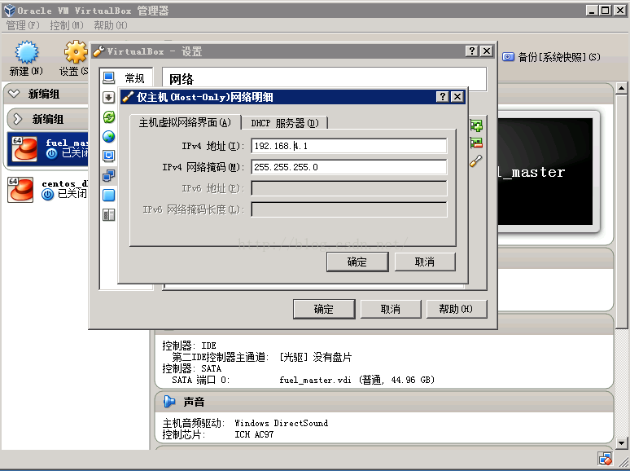Open the Input settings category with down-arrow icon
Image resolution: width=630 pixels, height=471 pixels.
(x=108, y=97)
